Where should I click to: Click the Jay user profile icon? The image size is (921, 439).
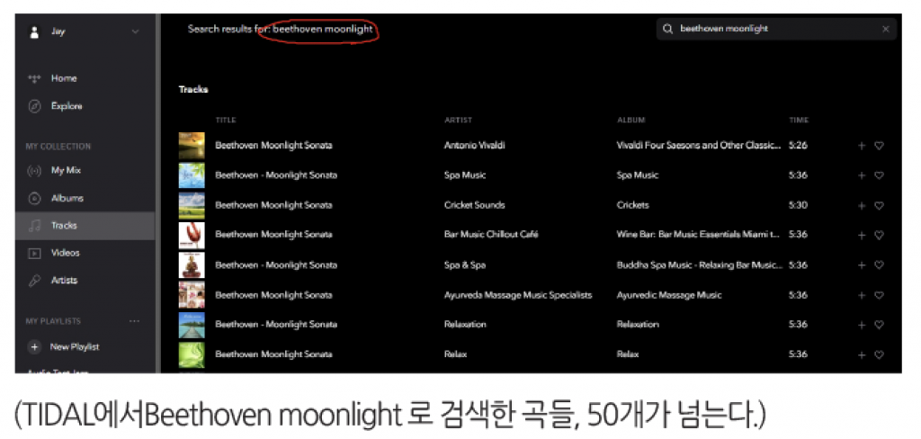34,31
